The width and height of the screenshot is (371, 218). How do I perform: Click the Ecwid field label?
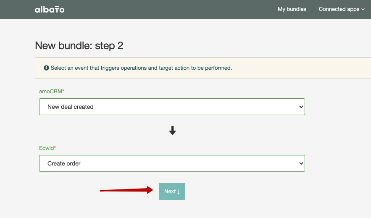46,148
